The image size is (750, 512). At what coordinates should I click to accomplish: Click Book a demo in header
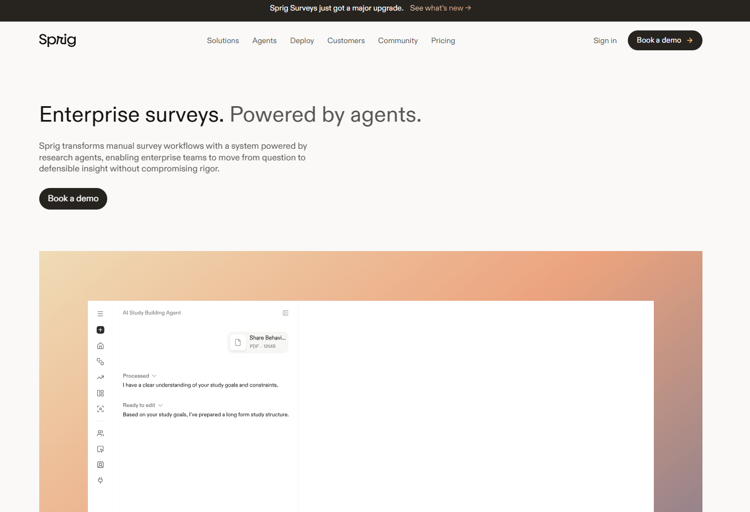point(665,40)
